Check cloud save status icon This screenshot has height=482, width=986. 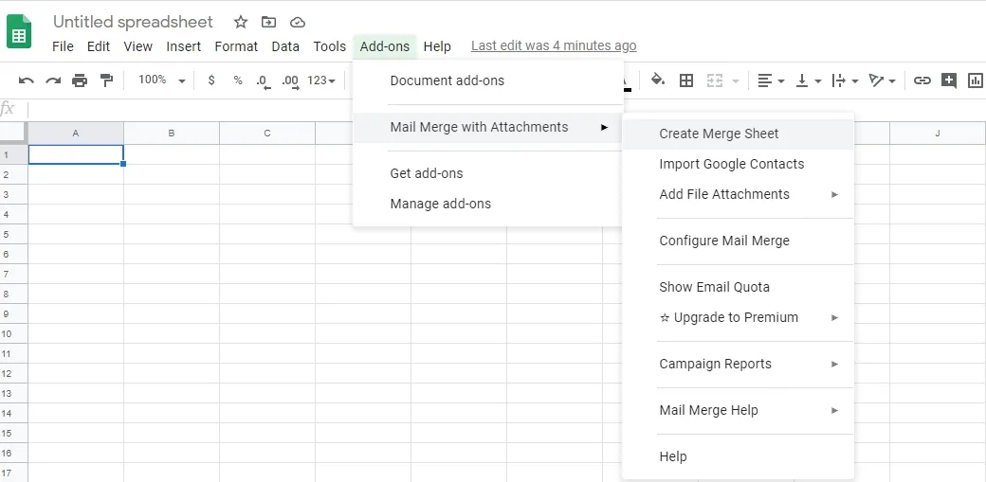coord(298,22)
